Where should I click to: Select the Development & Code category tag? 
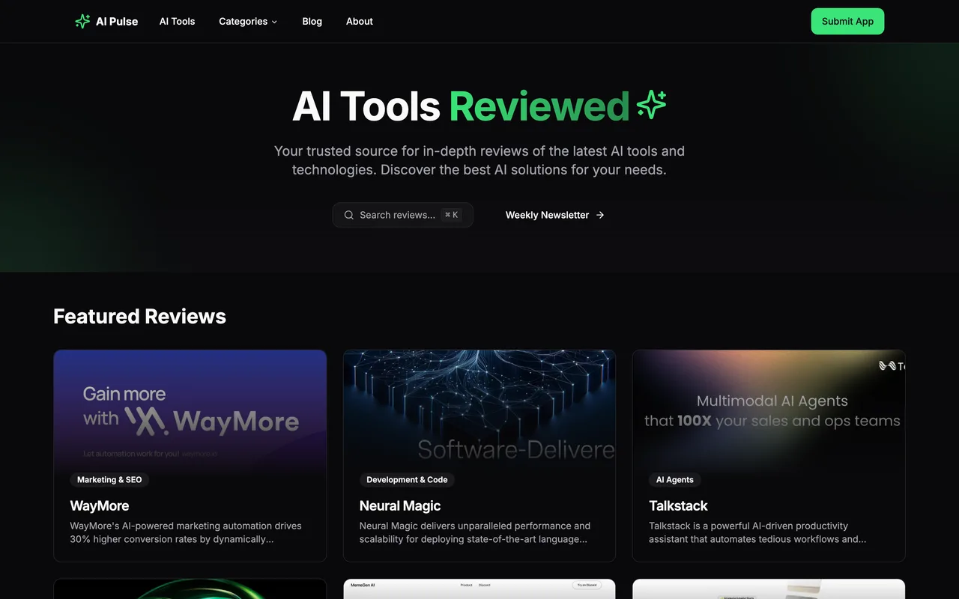click(x=407, y=480)
